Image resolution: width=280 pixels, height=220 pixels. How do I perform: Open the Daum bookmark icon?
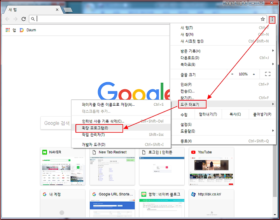coord(22,30)
